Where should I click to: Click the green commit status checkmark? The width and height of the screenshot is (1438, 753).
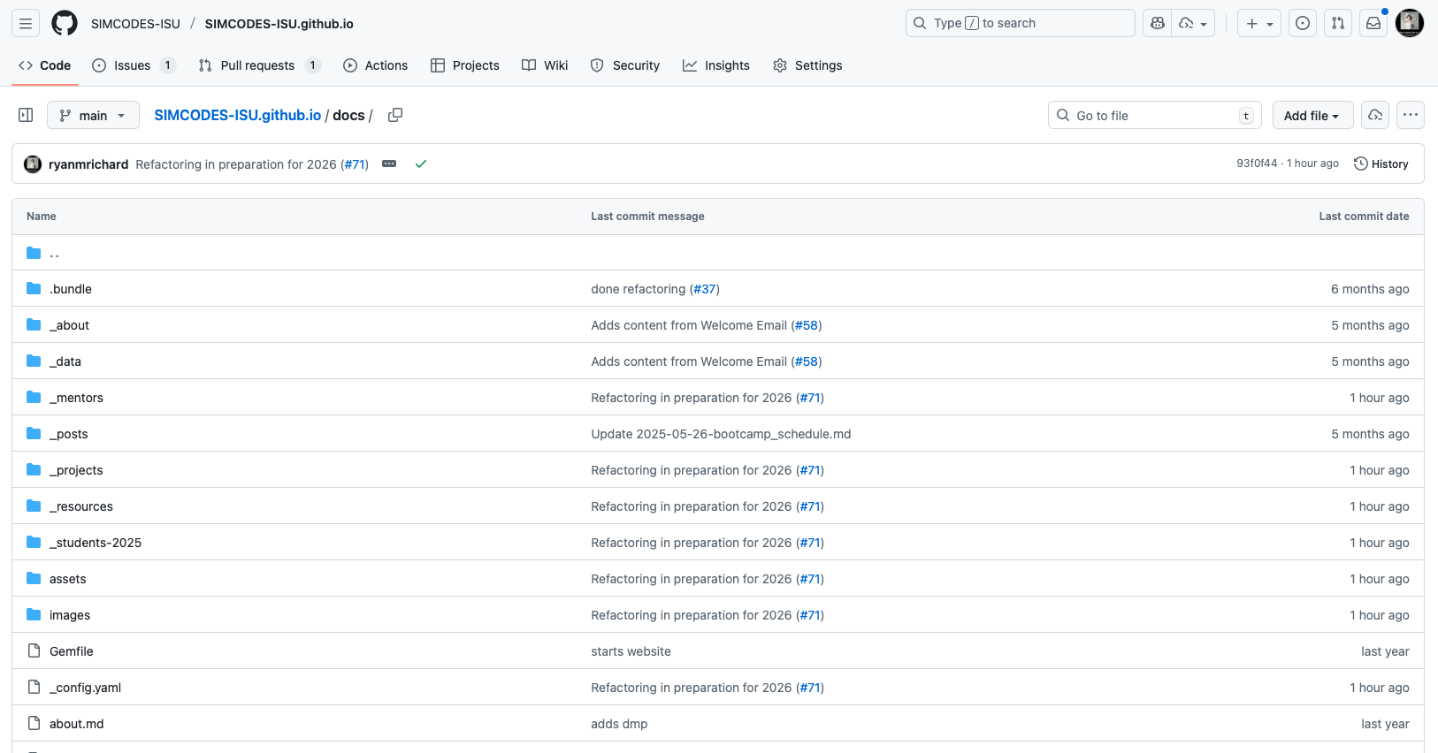click(x=421, y=164)
